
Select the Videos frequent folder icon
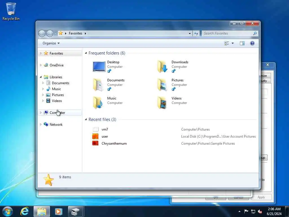coord(162,103)
